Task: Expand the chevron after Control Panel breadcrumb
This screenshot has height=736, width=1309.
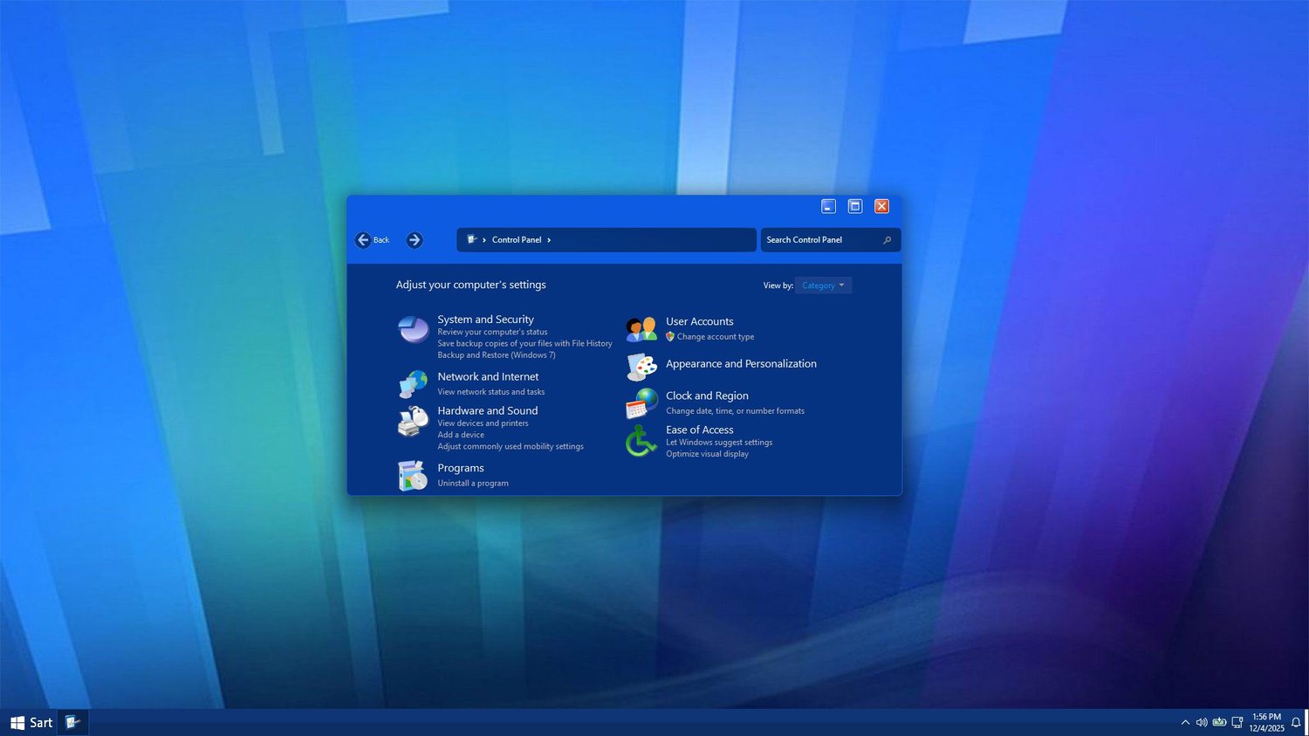Action: pos(549,240)
